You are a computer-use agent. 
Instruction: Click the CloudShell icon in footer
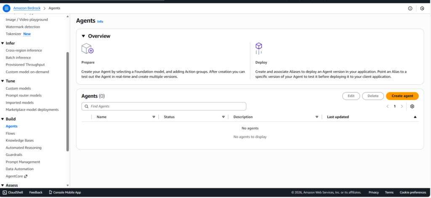[x=5, y=193]
